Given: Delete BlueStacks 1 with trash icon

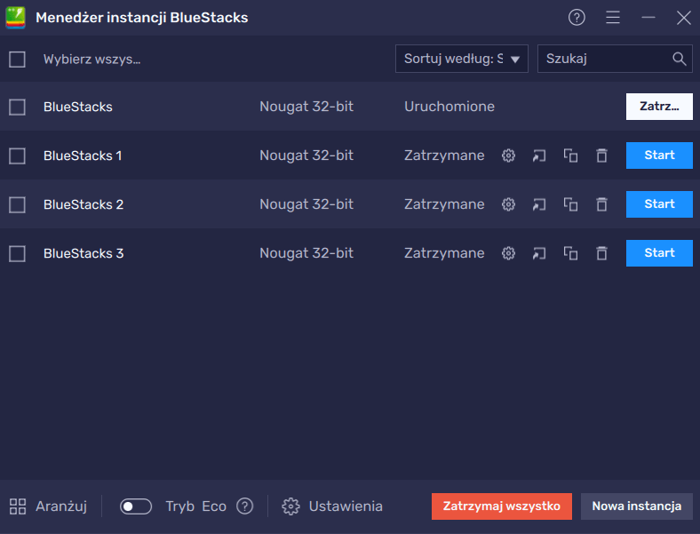Looking at the screenshot, I should [601, 155].
